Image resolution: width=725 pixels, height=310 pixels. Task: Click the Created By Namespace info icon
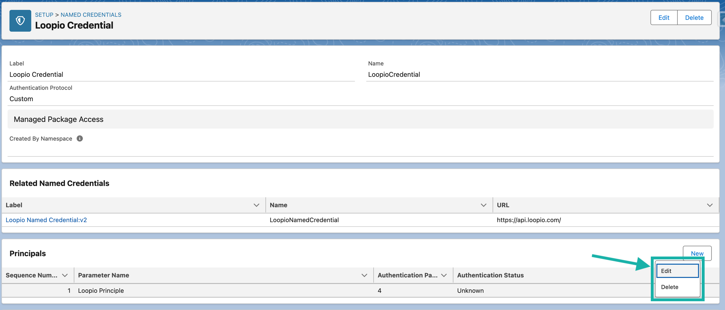(80, 139)
